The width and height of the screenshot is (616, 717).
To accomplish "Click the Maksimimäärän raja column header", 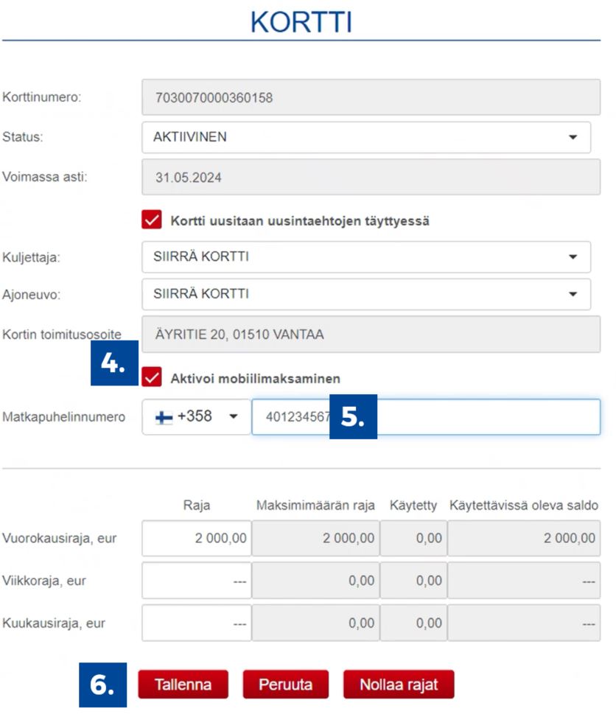I will [x=315, y=506].
